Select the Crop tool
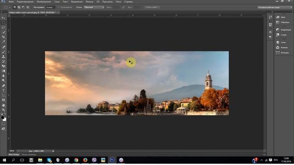The image size is (294, 165). (x=3, y=37)
